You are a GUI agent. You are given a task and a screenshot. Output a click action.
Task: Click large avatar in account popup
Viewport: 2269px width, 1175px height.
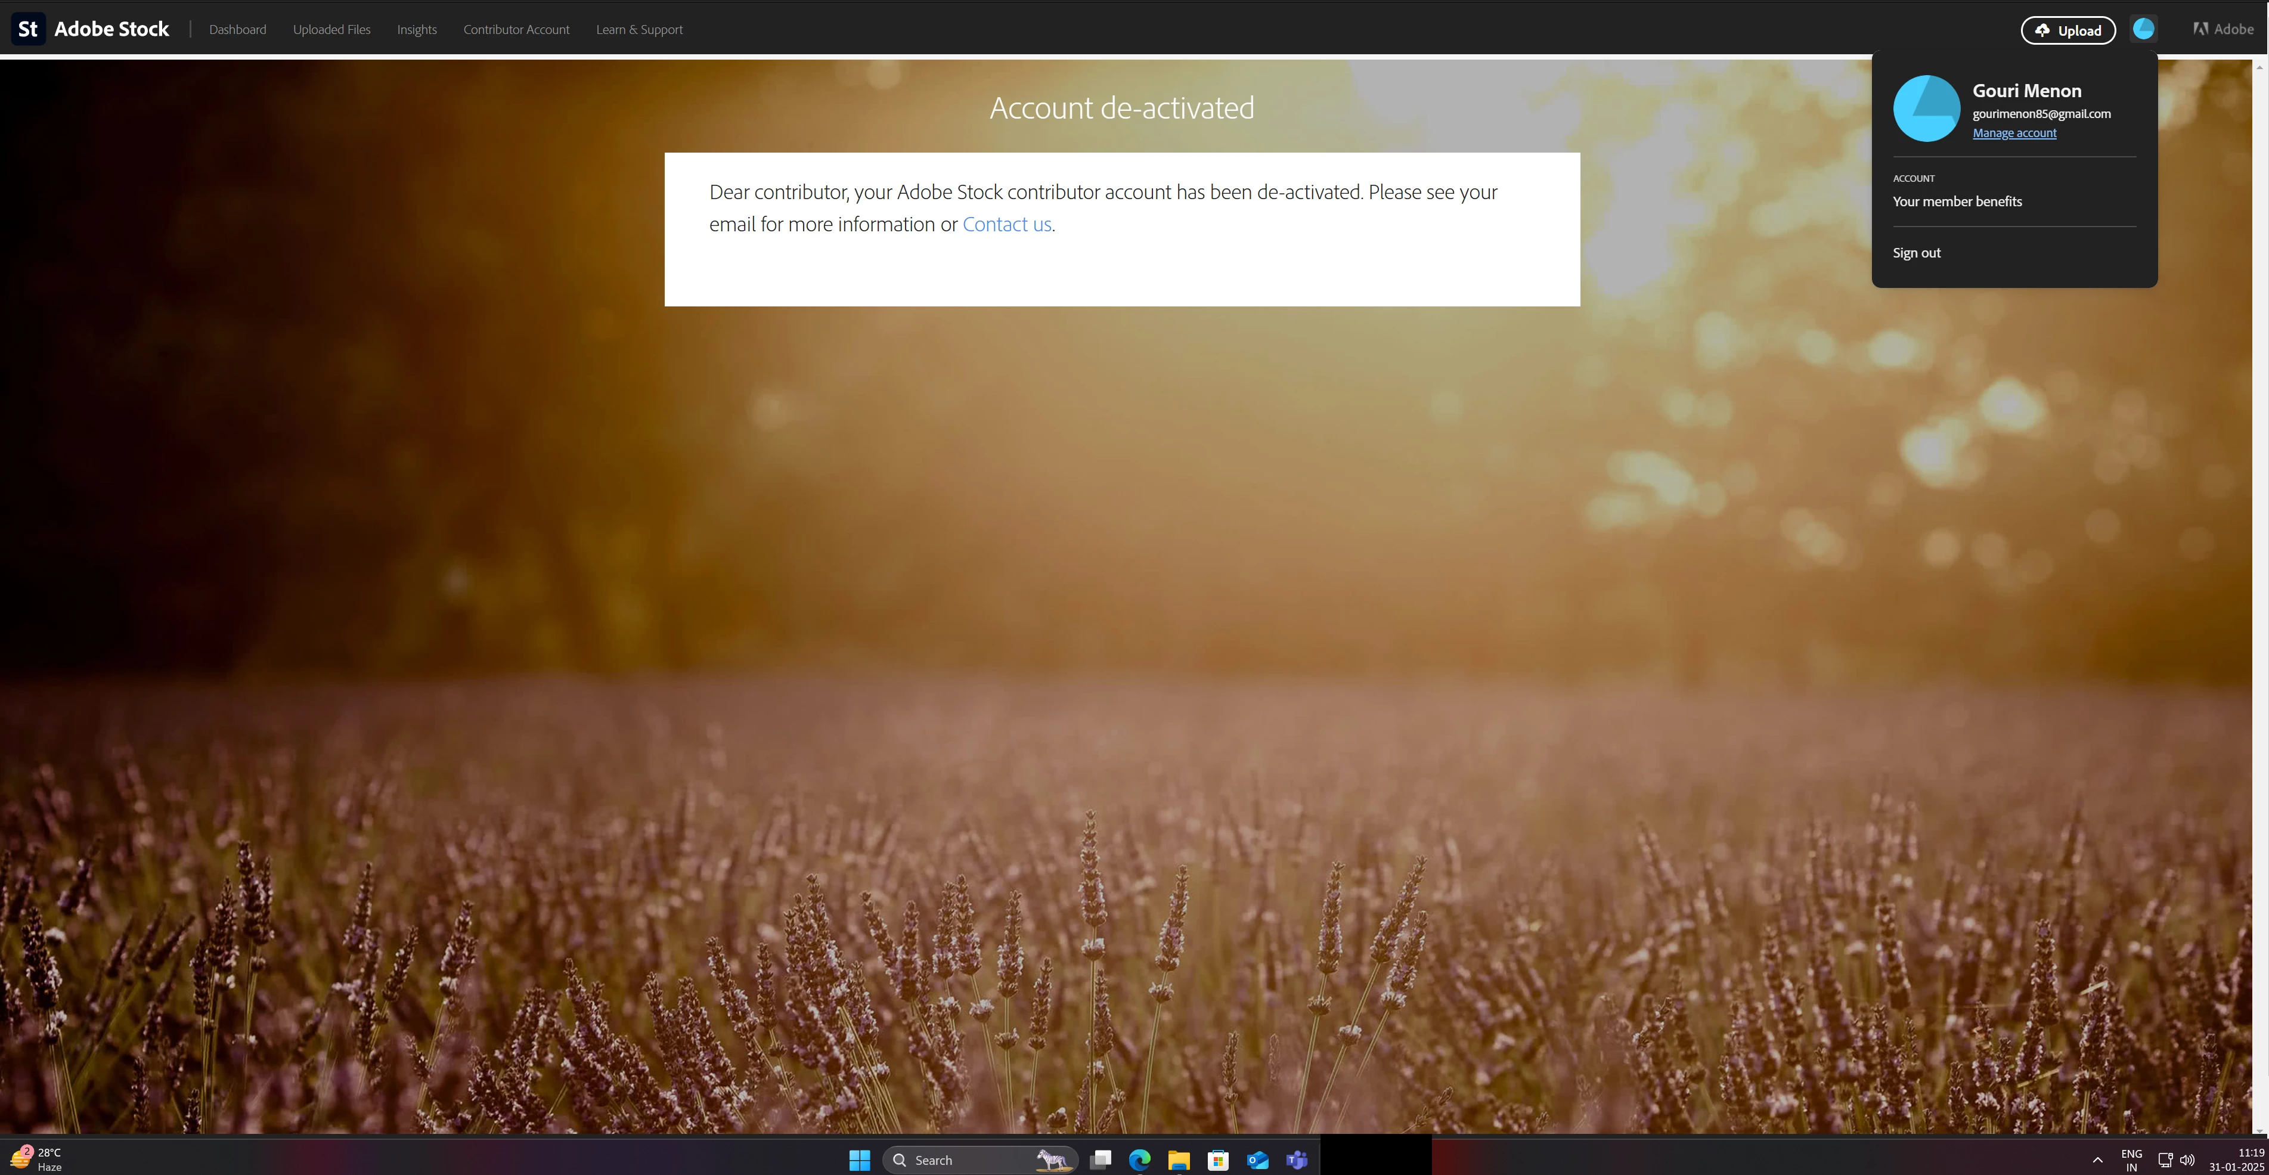[x=1926, y=108]
